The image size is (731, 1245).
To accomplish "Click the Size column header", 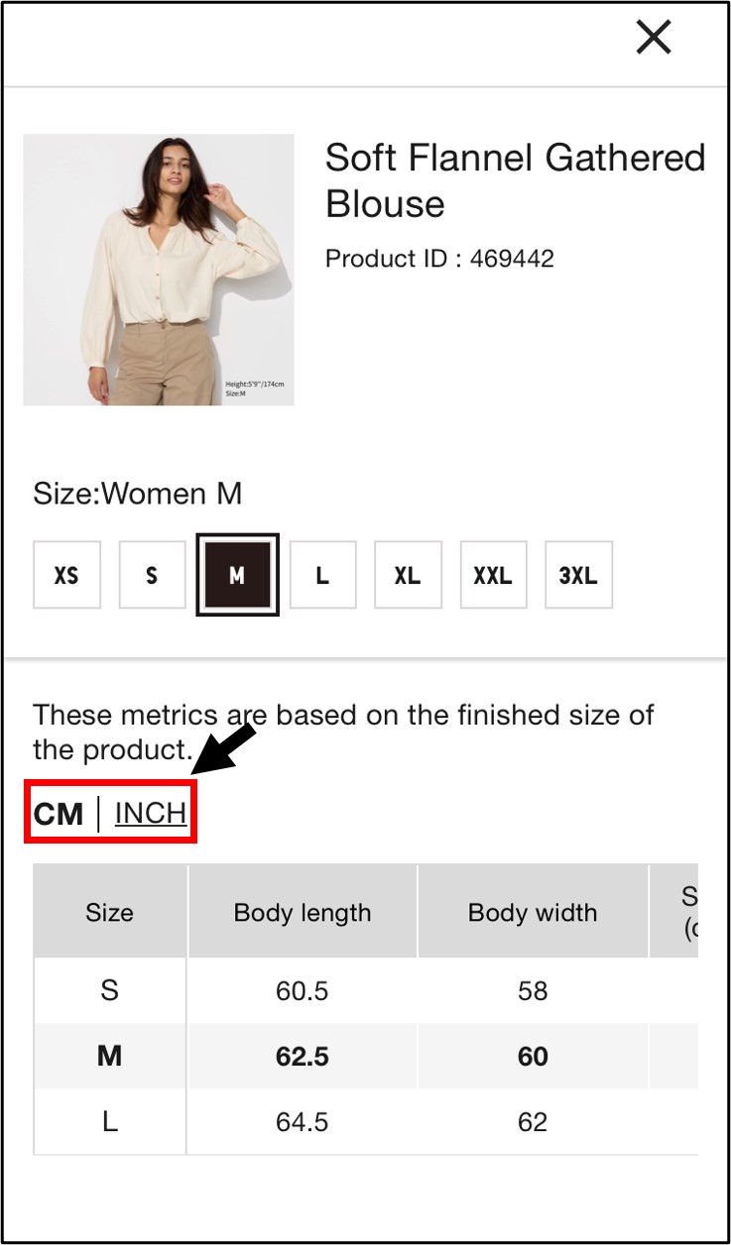I will pyautogui.click(x=109, y=912).
